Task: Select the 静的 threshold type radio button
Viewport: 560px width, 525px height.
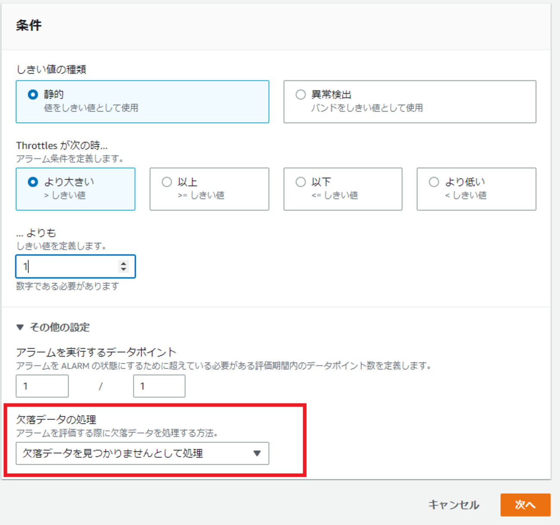Action: (x=33, y=94)
